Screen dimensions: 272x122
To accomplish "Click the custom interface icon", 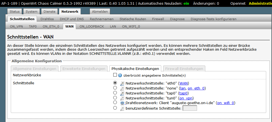I will [x=122, y=108].
